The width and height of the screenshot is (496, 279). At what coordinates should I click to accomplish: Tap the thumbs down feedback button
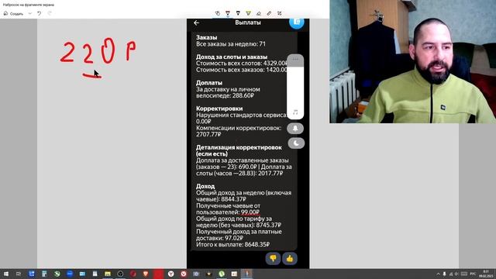pos(273,258)
